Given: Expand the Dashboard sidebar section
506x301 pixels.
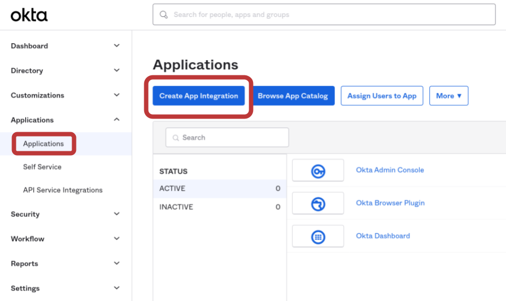Looking at the screenshot, I should (x=116, y=46).
